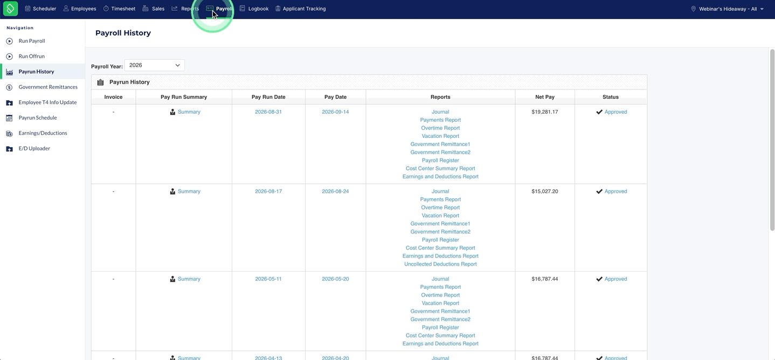Click the Pay Run Summary column header
Viewport: 775px width, 360px height.
point(184,97)
